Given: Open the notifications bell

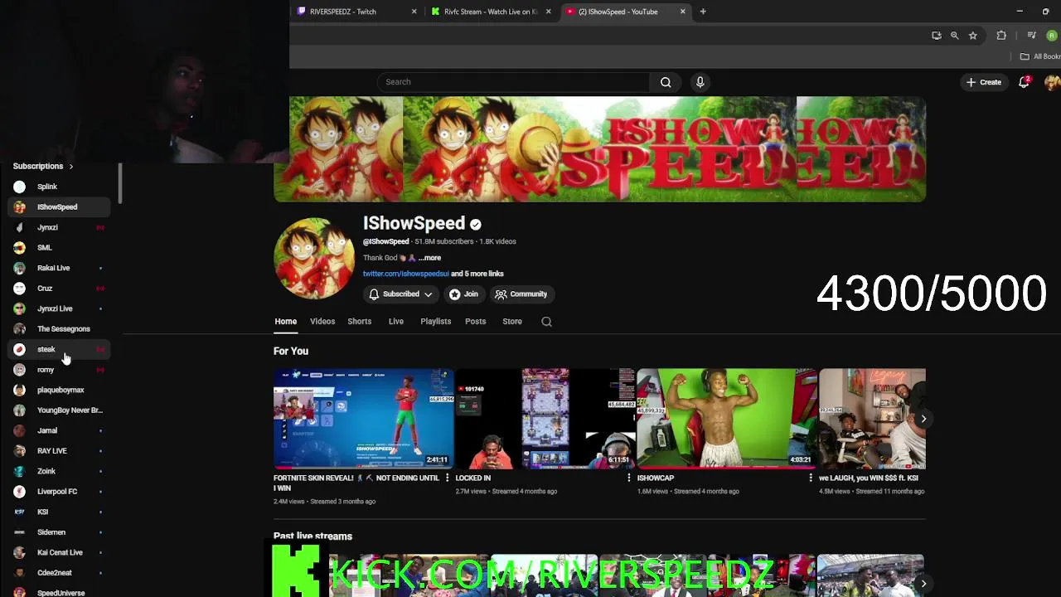Looking at the screenshot, I should pos(1024,82).
